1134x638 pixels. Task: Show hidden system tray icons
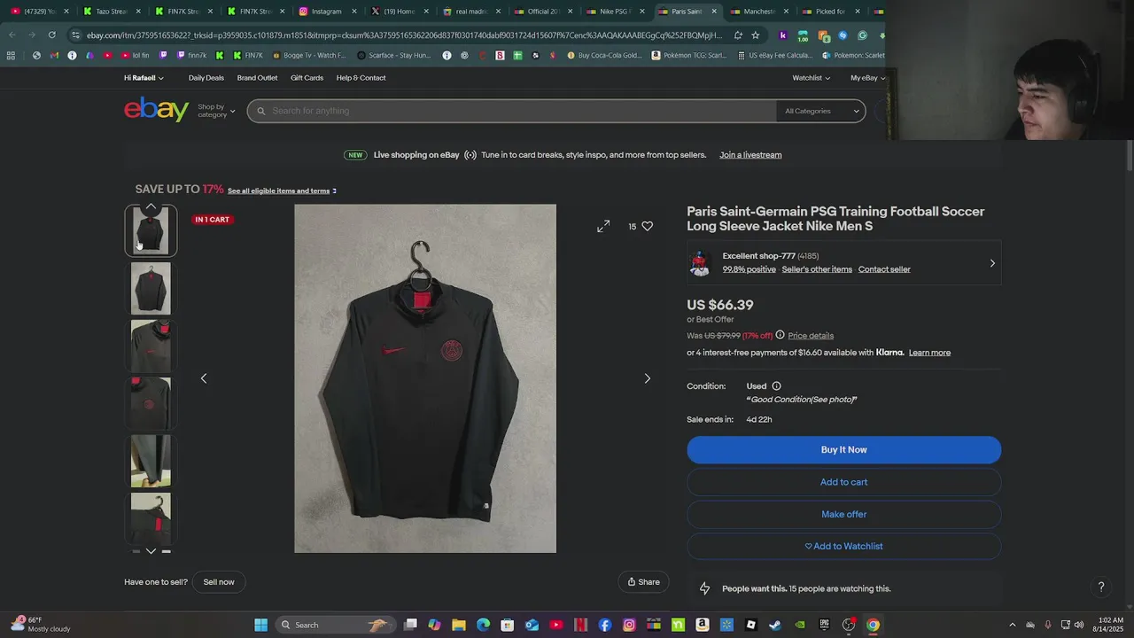coord(1013,625)
